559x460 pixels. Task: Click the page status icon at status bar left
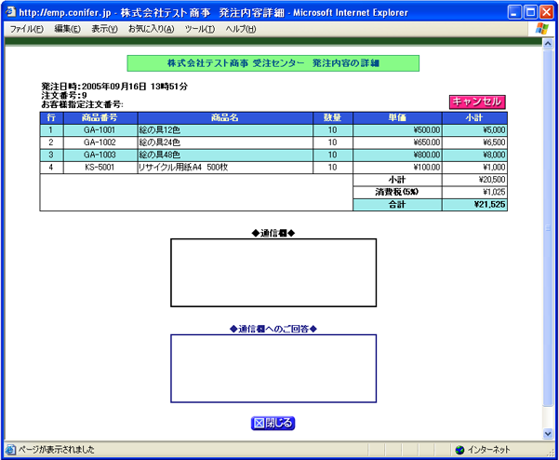click(x=9, y=450)
